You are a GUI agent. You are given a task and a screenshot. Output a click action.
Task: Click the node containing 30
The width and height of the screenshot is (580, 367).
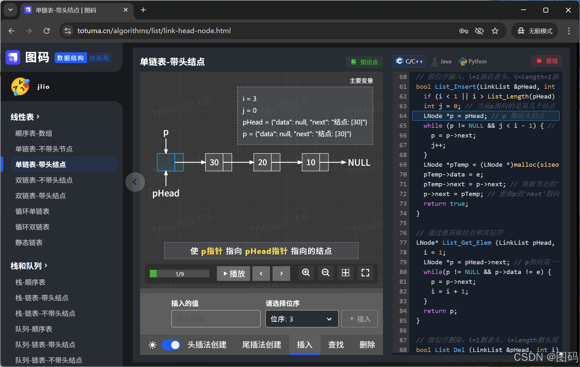219,163
